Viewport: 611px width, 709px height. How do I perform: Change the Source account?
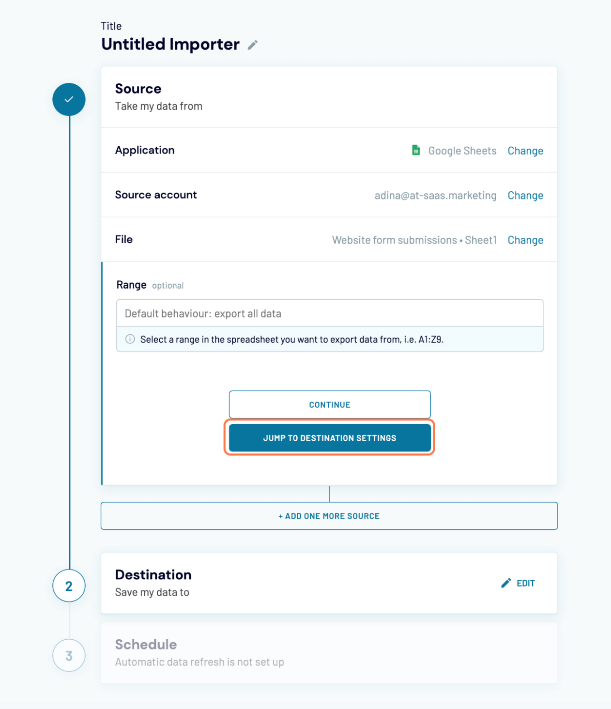[525, 195]
